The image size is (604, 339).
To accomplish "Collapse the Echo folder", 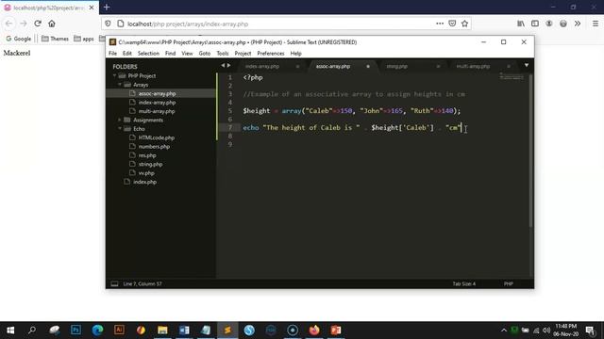I will point(120,129).
